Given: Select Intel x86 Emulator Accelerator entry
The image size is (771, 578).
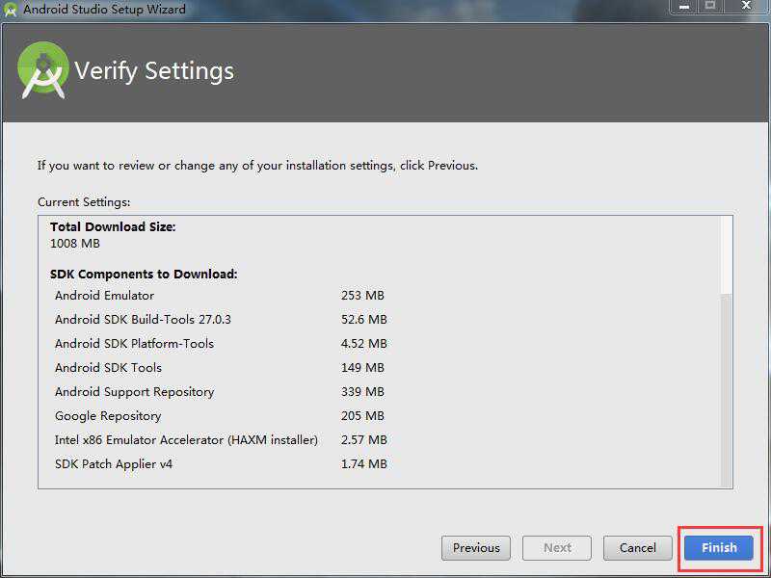Looking at the screenshot, I should point(186,440).
